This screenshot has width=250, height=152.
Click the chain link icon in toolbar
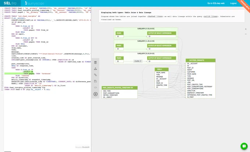[x=95, y=75]
